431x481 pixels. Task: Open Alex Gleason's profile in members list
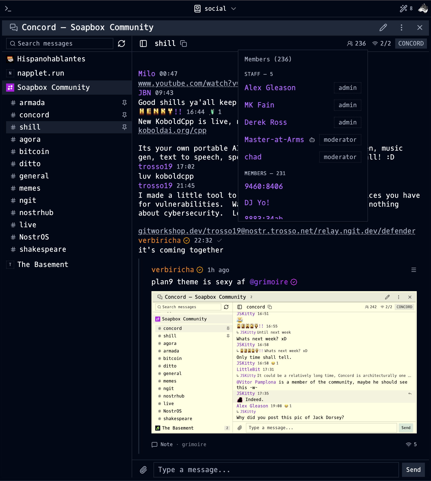click(x=270, y=88)
